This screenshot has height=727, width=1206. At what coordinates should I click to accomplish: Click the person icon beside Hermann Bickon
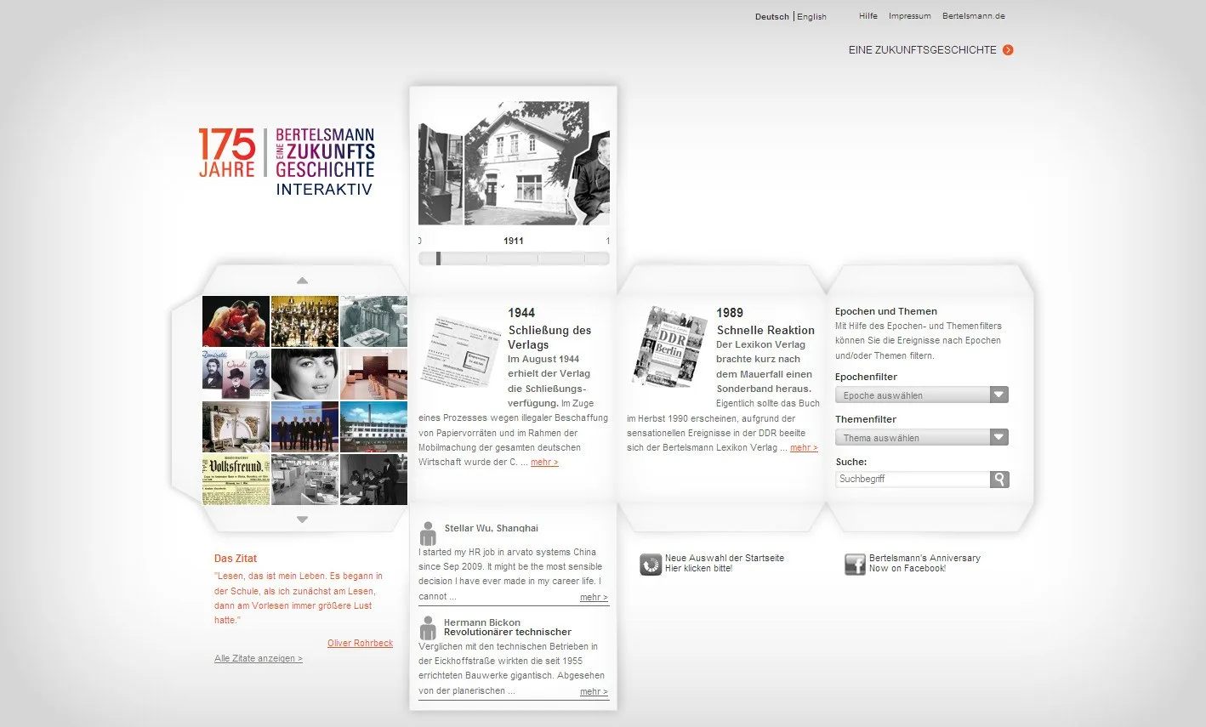429,628
